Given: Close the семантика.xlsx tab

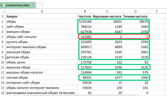Looking at the screenshot, I should [33, 5].
